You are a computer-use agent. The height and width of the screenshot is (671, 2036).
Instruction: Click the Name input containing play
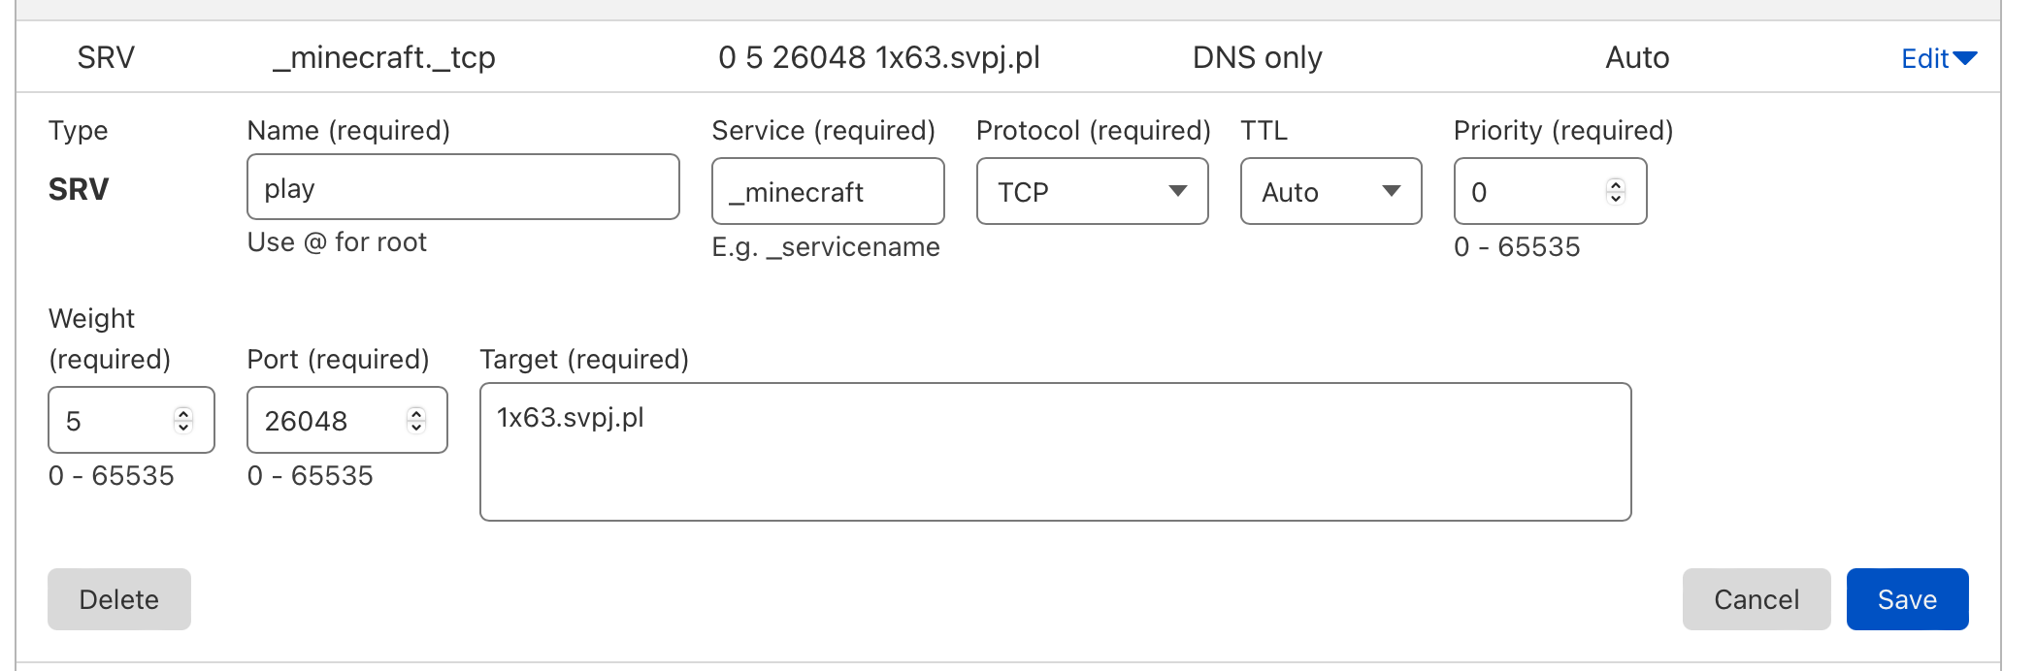point(462,188)
